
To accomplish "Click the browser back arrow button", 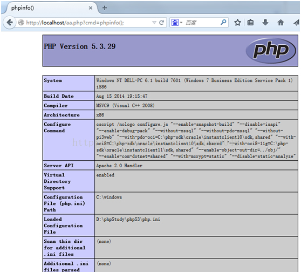I will (9, 23).
